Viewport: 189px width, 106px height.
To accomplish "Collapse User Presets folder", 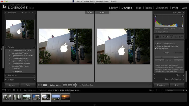I will tap(10, 69).
